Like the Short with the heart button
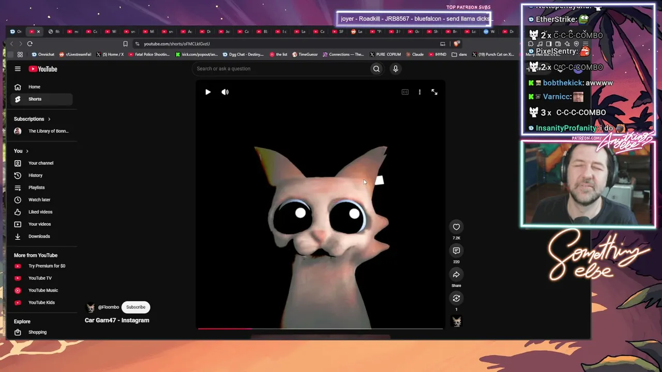The width and height of the screenshot is (662, 372). point(456,227)
